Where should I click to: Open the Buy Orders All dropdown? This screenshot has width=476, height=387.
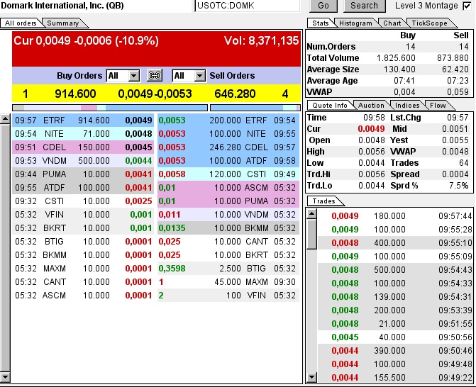tap(123, 76)
